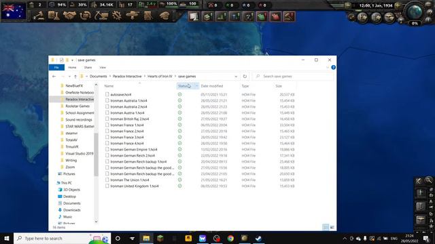Viewport: 435px width, 244px height.
Task: Click the red gavel alert icon
Action: [289, 16]
